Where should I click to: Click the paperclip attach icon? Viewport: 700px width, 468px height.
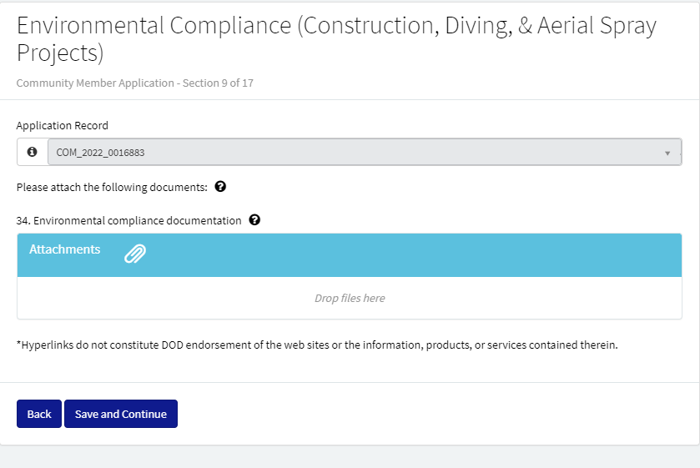(x=135, y=254)
